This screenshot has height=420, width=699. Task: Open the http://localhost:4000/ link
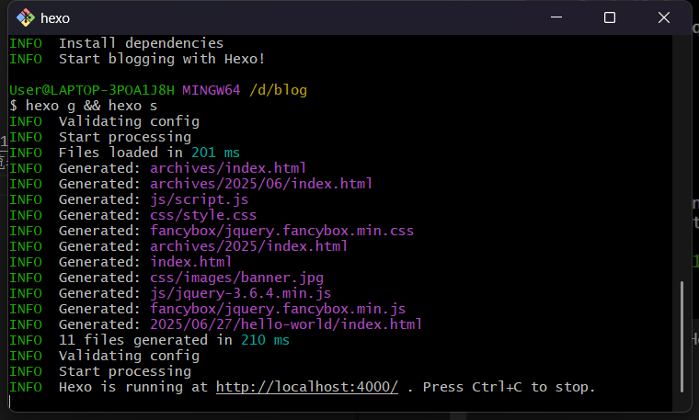pos(306,387)
